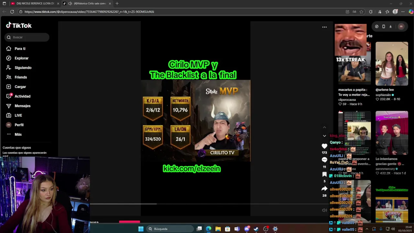
Task: Open the Windows Start menu
Action: (x=141, y=229)
